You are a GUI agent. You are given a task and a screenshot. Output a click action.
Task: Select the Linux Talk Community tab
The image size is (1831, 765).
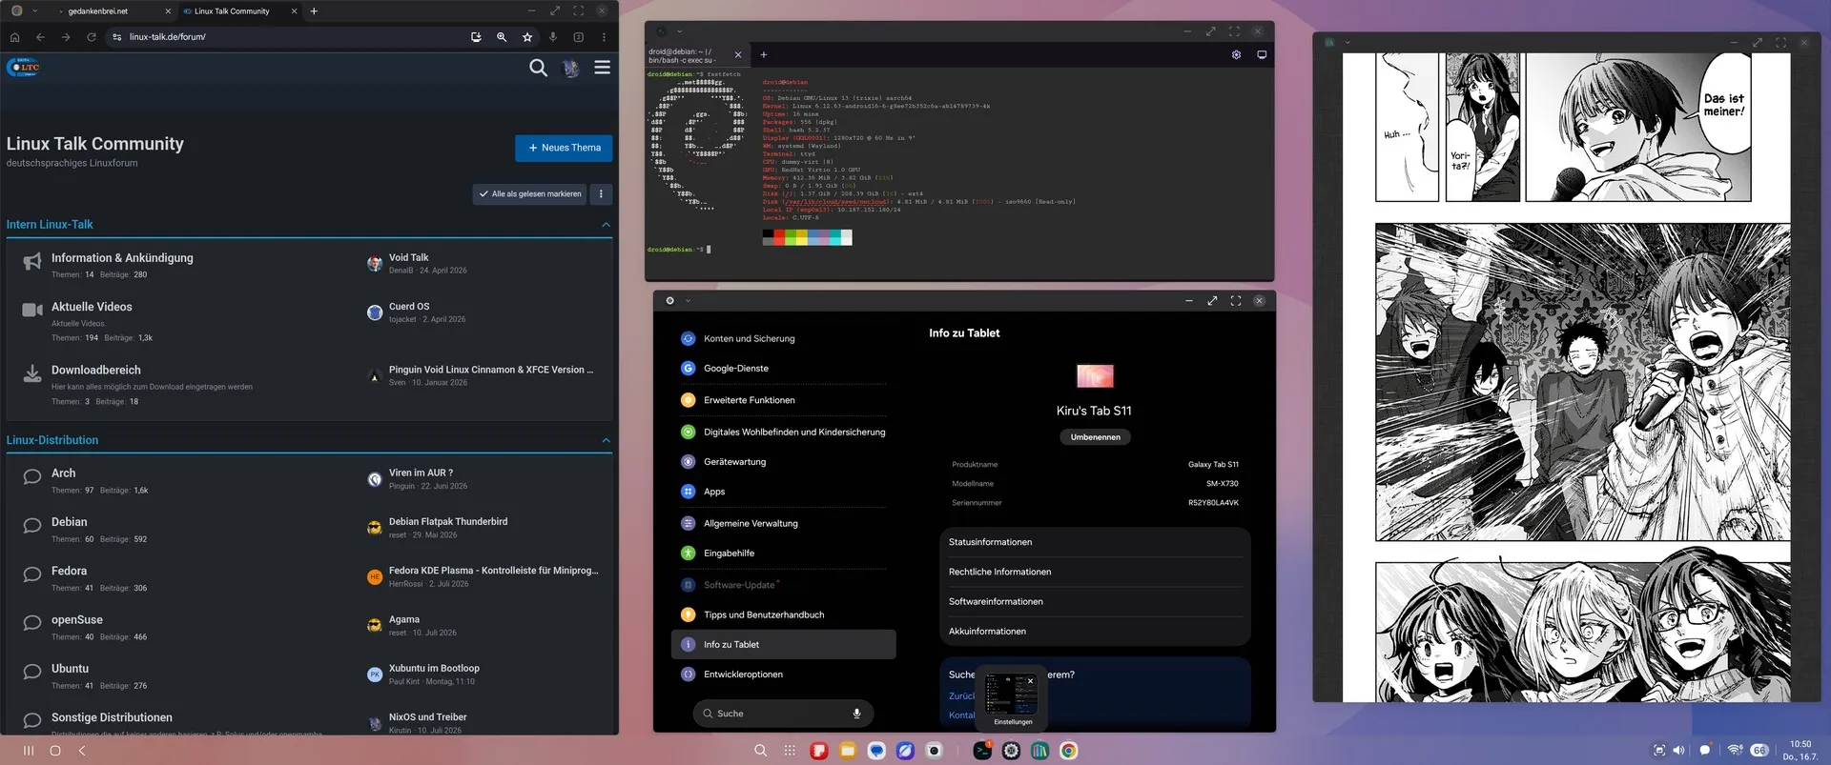coord(240,11)
